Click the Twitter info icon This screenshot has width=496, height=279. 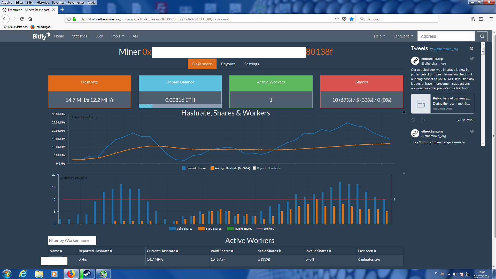471,49
